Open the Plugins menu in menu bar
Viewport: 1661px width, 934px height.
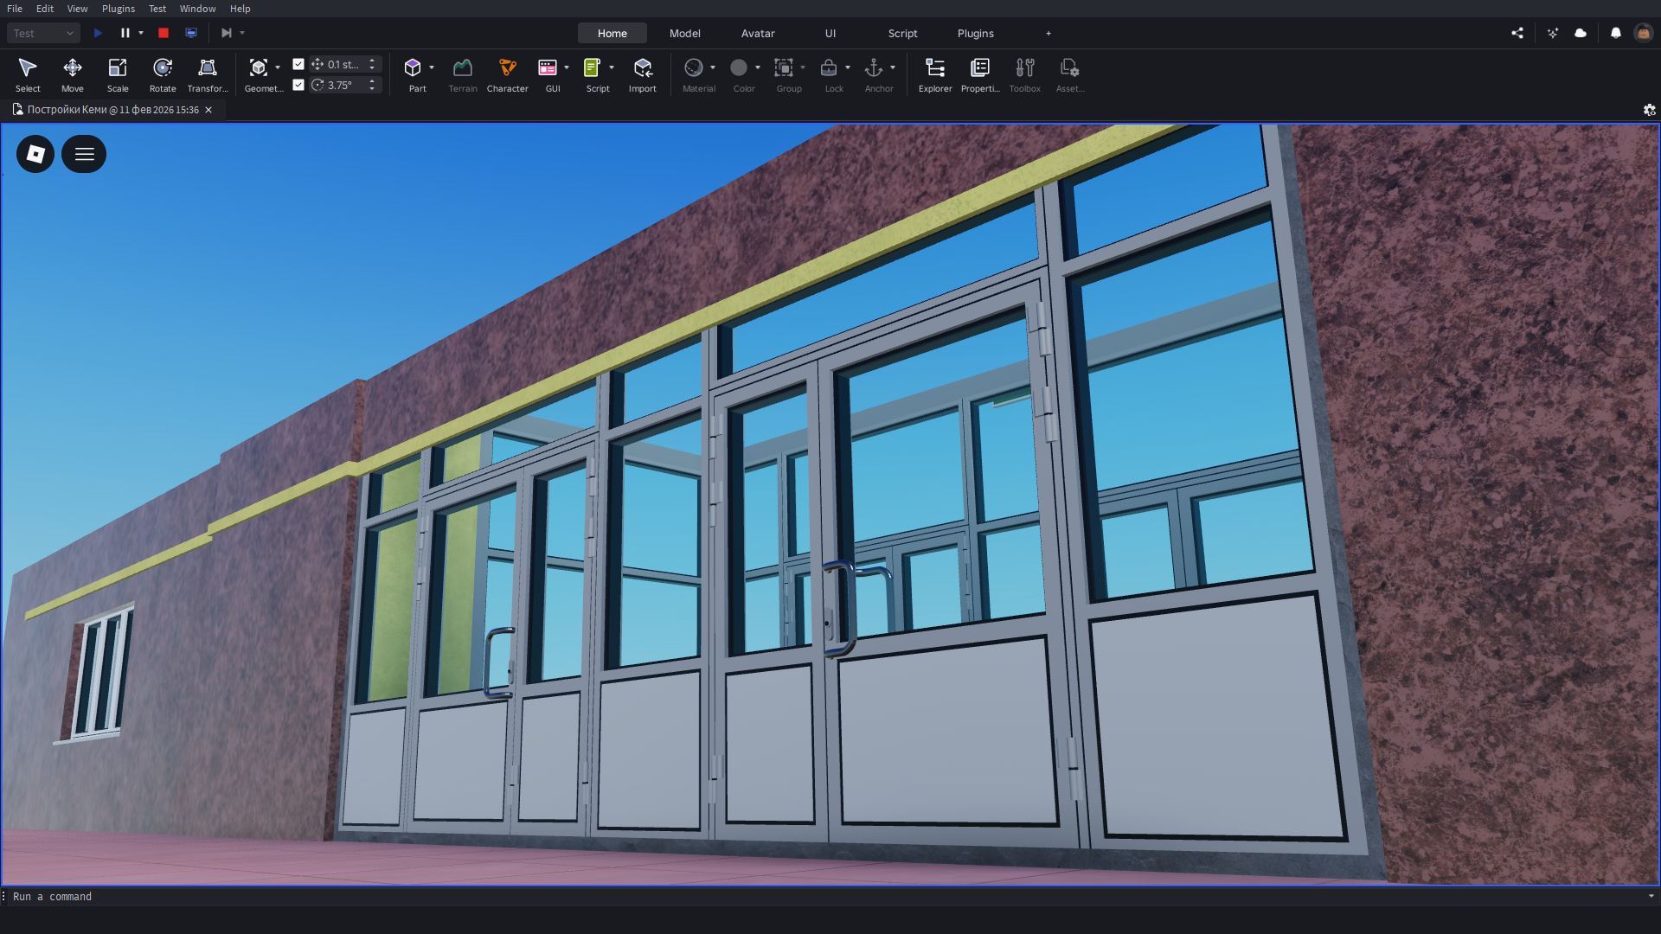point(119,9)
